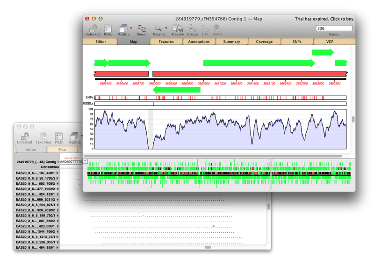Click the green marker in the INDELs track
The height and width of the screenshot is (265, 374).
[153, 104]
